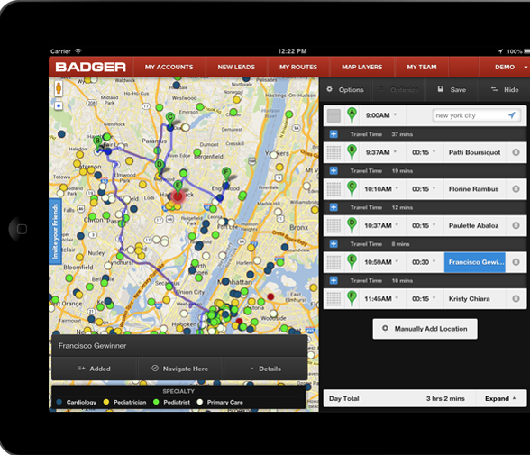
Task: Open the Map Layers tab
Action: tap(361, 68)
